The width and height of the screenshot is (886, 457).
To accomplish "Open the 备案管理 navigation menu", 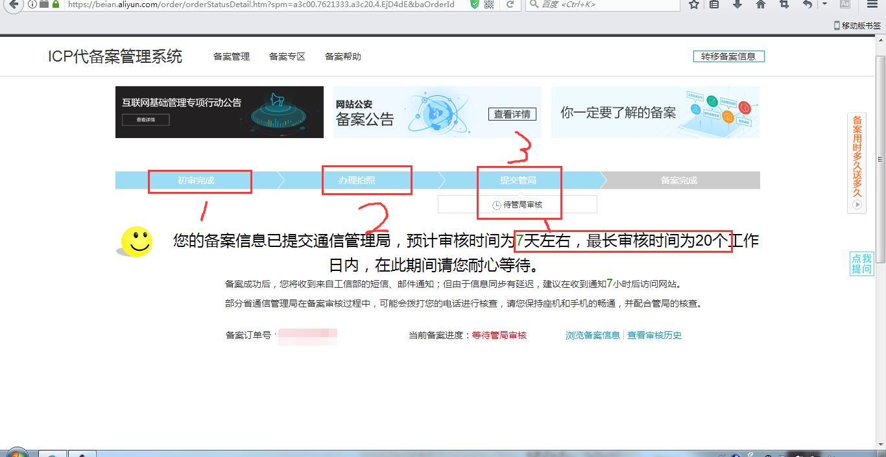I will [230, 56].
